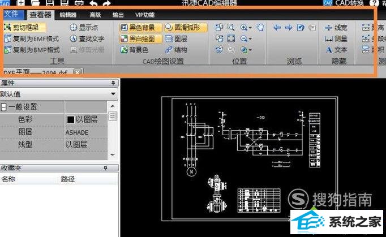Image resolution: width=386 pixels, height=237 pixels.
Task: Click the CAD drawing in the canvas
Action: pos(250,159)
